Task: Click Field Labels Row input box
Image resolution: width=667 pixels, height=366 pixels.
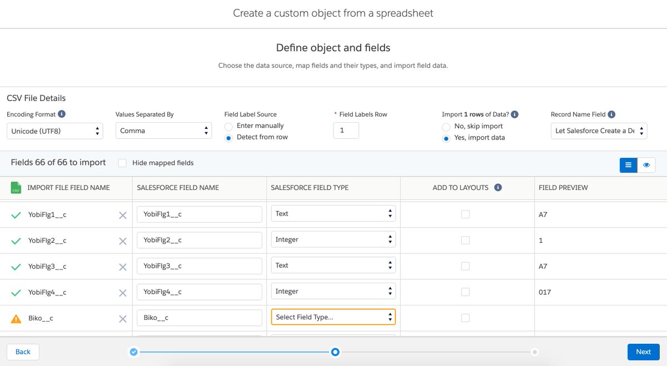Action: tap(346, 131)
